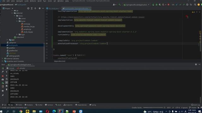Screen dimensions: 202x113
Task: Click the Down arrow in console toolbar
Action: 7,75
